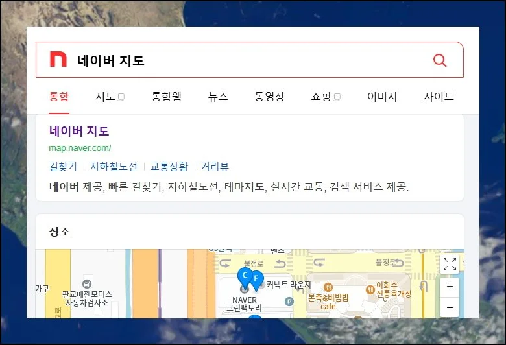Viewport: 506px width, 345px height.
Task: Open the 동영상 tab
Action: [x=269, y=97]
